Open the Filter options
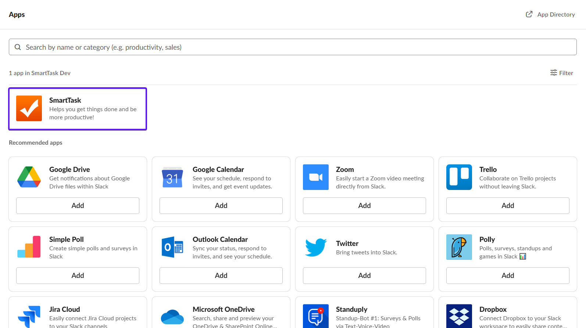The width and height of the screenshot is (586, 328). (x=561, y=73)
